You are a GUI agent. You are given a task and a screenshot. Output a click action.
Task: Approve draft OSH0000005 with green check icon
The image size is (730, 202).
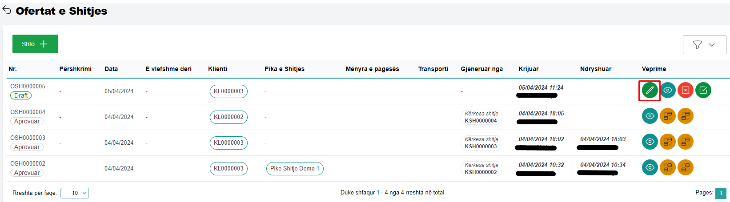703,91
